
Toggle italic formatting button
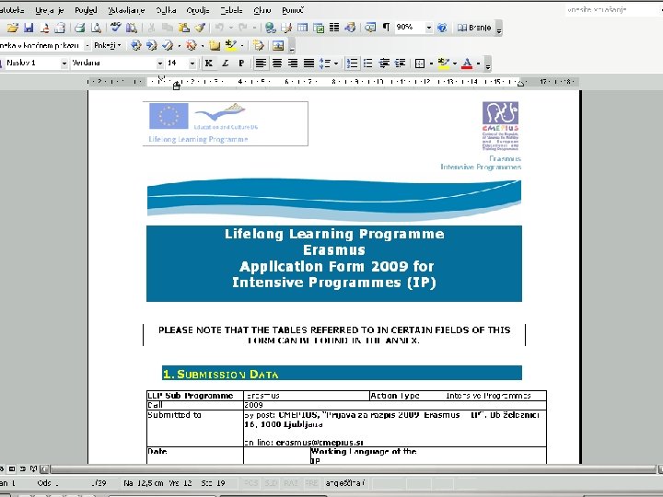pos(225,64)
